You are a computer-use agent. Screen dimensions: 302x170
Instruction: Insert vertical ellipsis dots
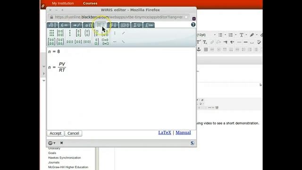click(115, 33)
